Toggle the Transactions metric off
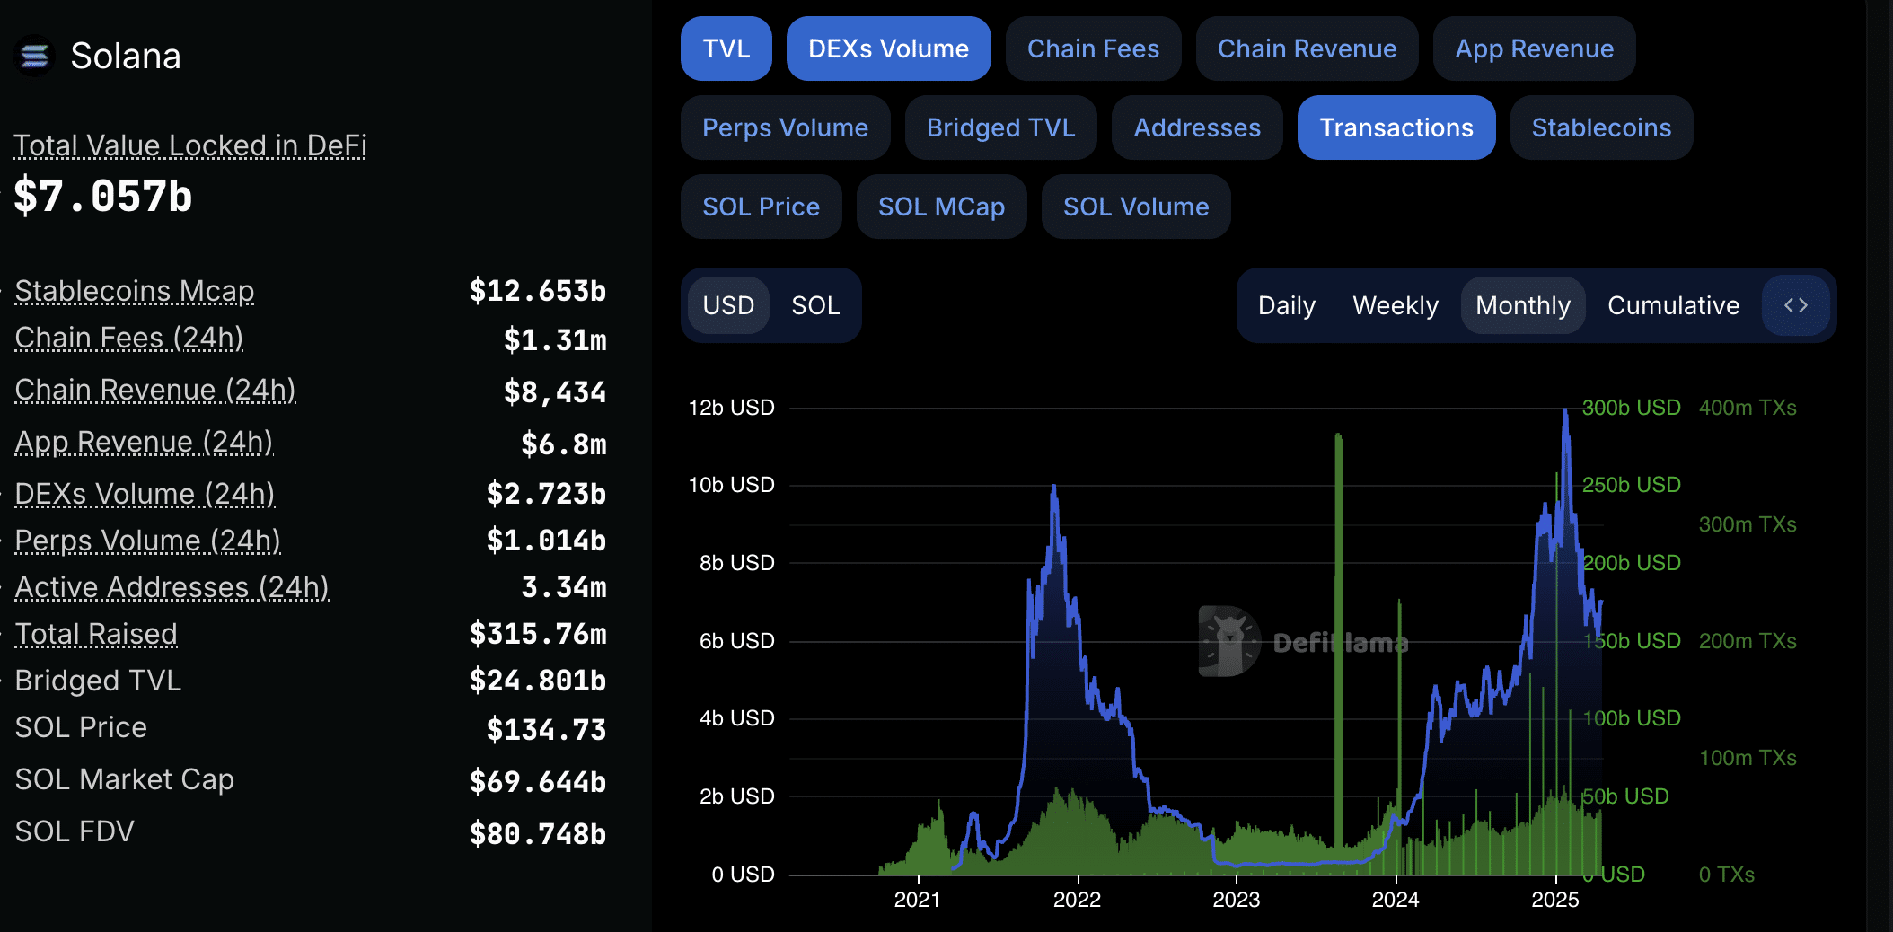The height and width of the screenshot is (932, 1893). coord(1396,127)
